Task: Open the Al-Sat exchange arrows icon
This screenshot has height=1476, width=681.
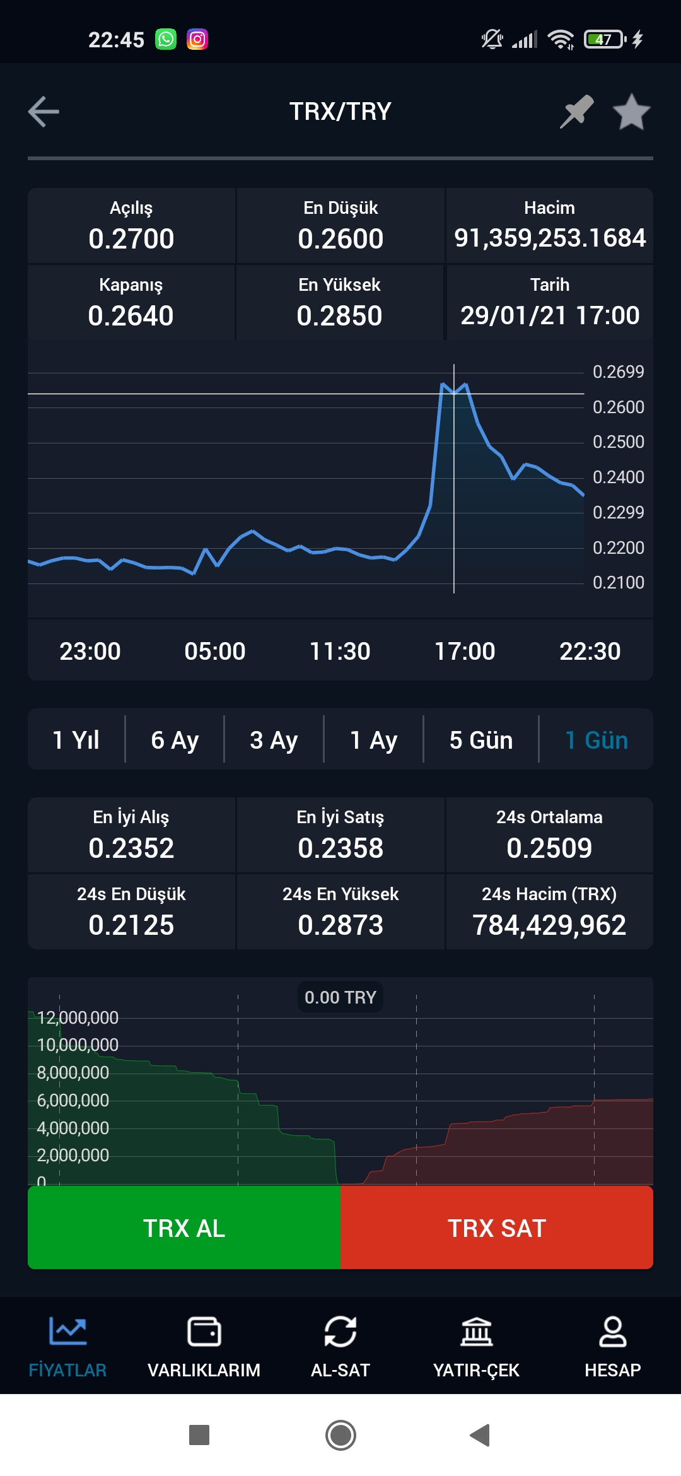Action: [340, 1332]
